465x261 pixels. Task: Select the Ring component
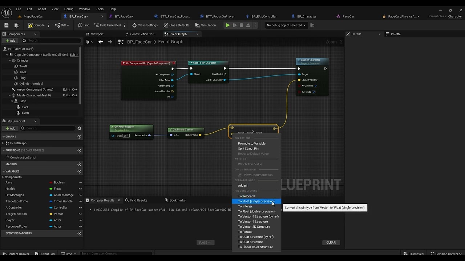click(x=23, y=78)
